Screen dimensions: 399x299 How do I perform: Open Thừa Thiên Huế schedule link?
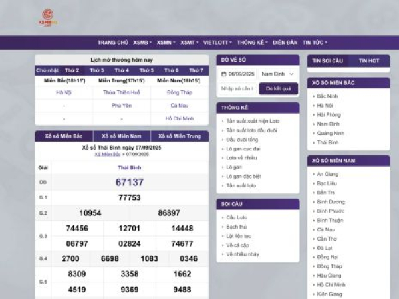[x=122, y=92]
